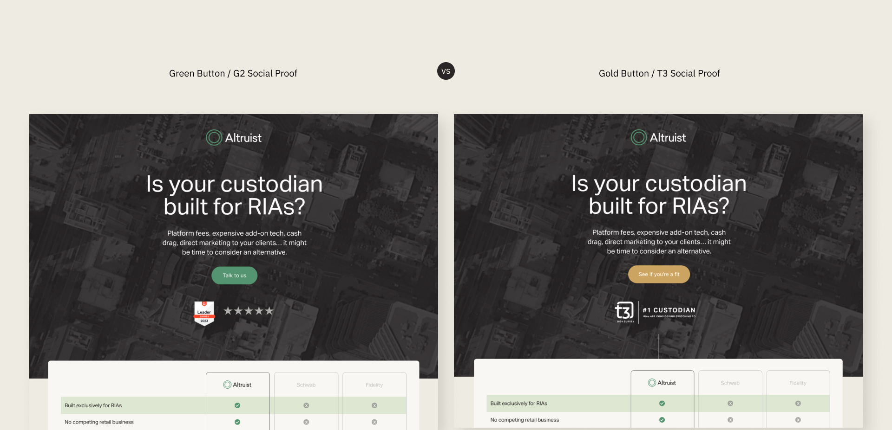This screenshot has width=892, height=430.
Task: Click the left variant's "Is your custodian built for RIAs?" headline
Action: [x=234, y=195]
